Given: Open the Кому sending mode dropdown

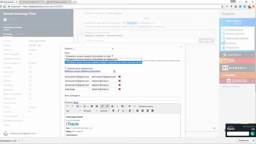Looking at the screenshot, I should [x=89, y=56].
